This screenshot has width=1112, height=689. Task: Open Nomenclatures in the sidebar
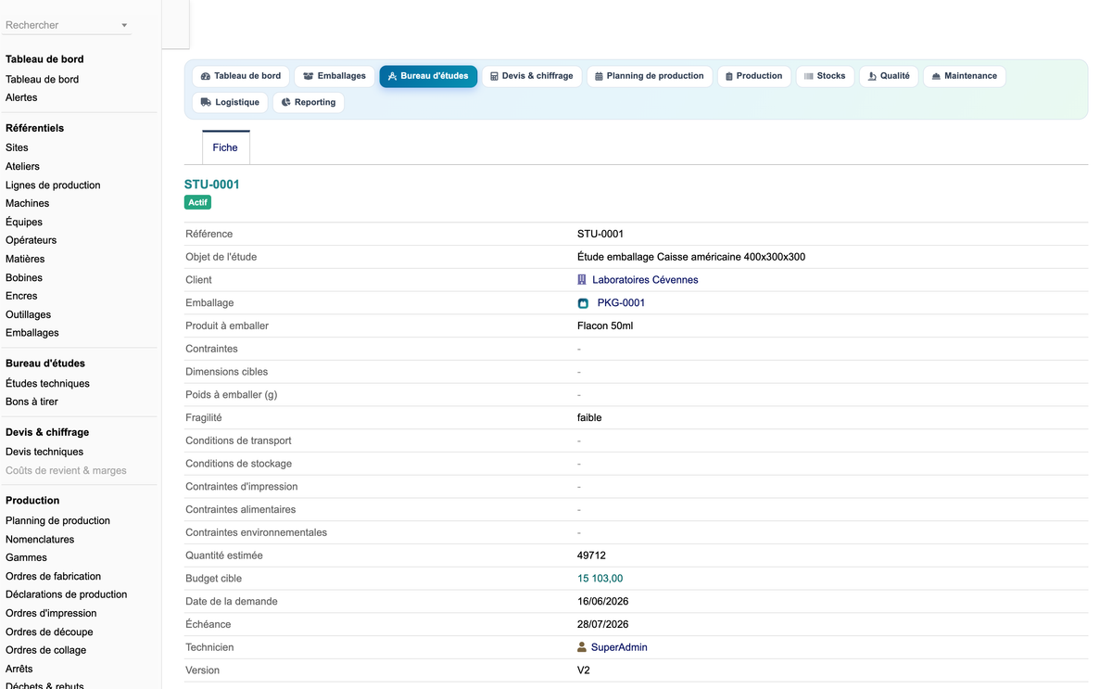[40, 539]
